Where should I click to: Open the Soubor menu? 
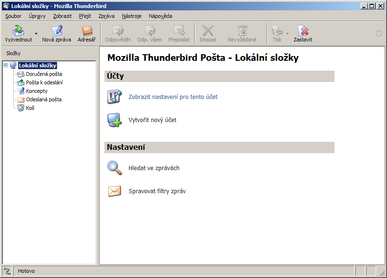click(x=13, y=16)
